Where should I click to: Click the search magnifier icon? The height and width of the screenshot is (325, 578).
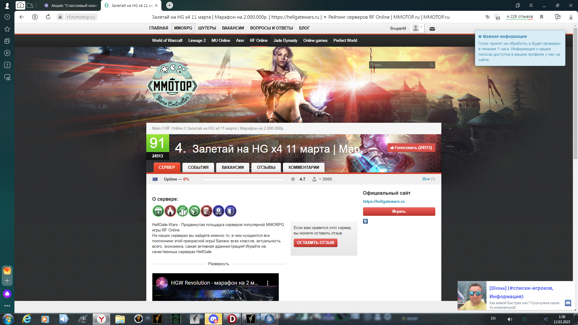tap(431, 65)
